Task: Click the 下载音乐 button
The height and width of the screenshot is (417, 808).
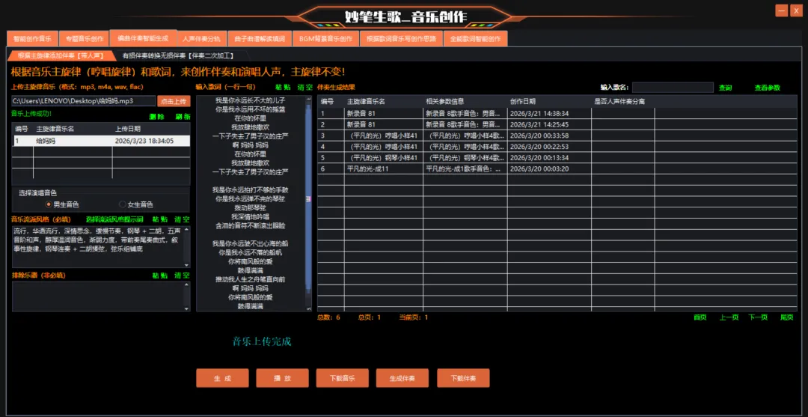Action: click(x=343, y=378)
